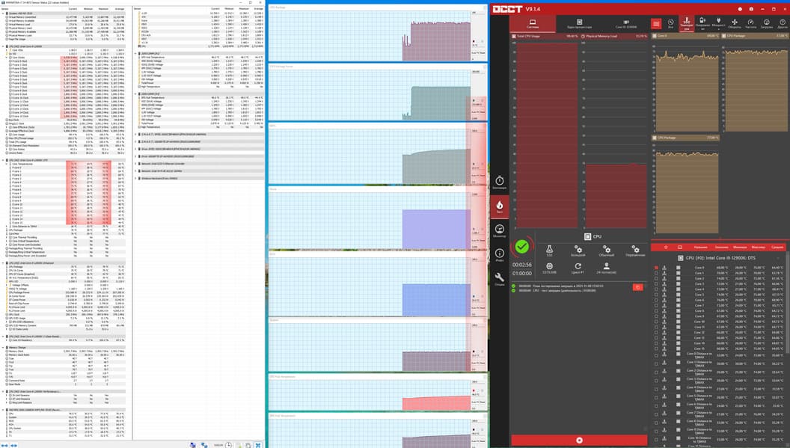Click the red clear-log button in OCCT log
Image resolution: width=790 pixels, height=448 pixels.
[x=637, y=287]
